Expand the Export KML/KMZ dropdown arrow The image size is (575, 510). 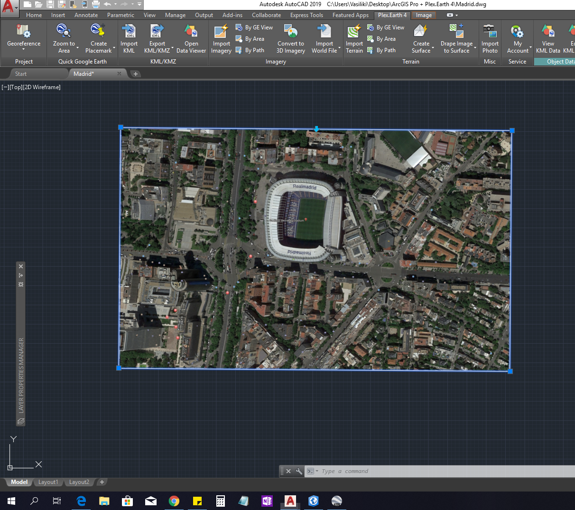[x=173, y=47]
